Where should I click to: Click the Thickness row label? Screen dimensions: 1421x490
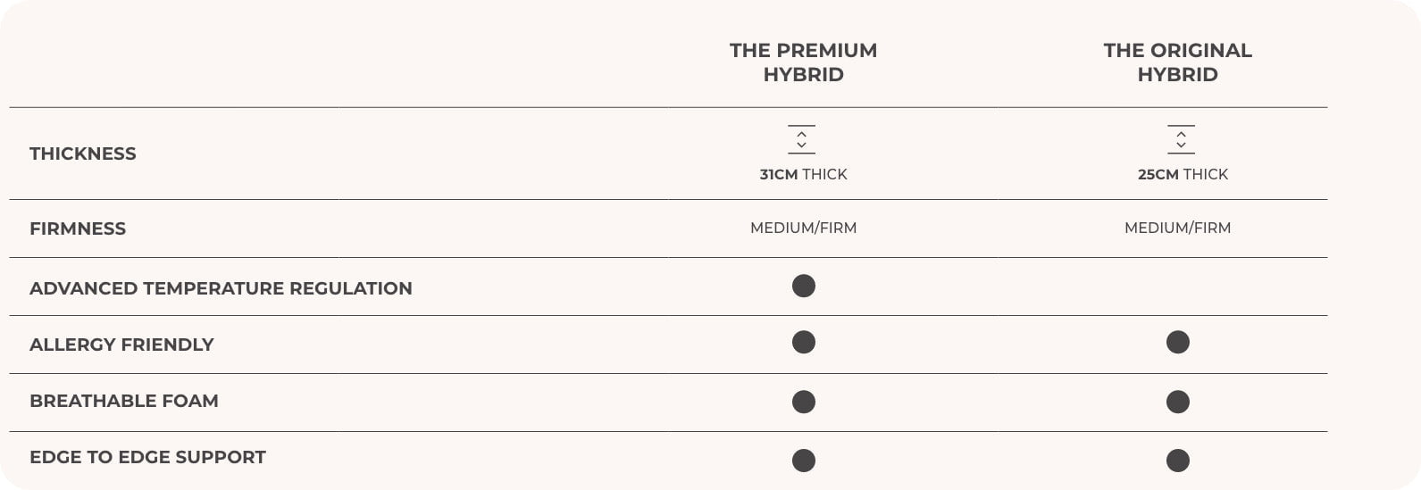(x=83, y=154)
